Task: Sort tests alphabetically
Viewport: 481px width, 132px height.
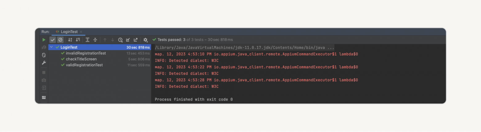Action: point(70,40)
